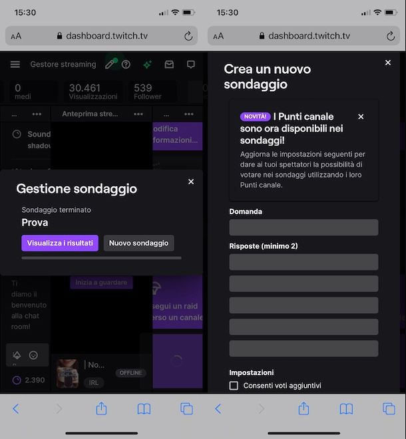
Task: Open the right Safari aA reader options
Action: pyautogui.click(x=218, y=36)
